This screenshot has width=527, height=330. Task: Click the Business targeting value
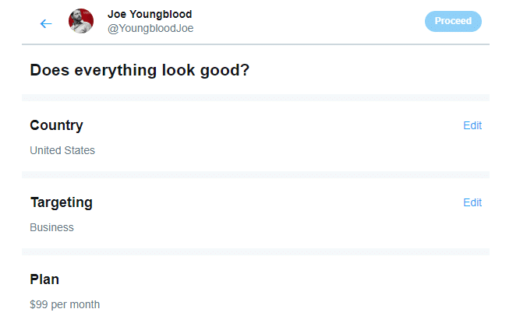(x=51, y=227)
